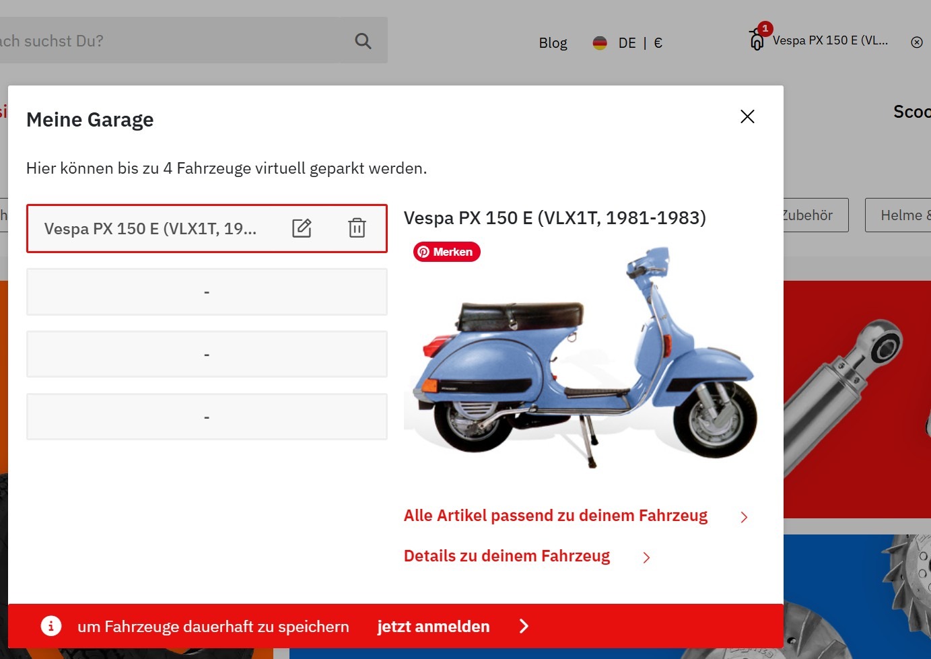Viewport: 931px width, 659px height.
Task: Open Alle Artikel passend zu deinem Fahrzeug
Action: [555, 516]
